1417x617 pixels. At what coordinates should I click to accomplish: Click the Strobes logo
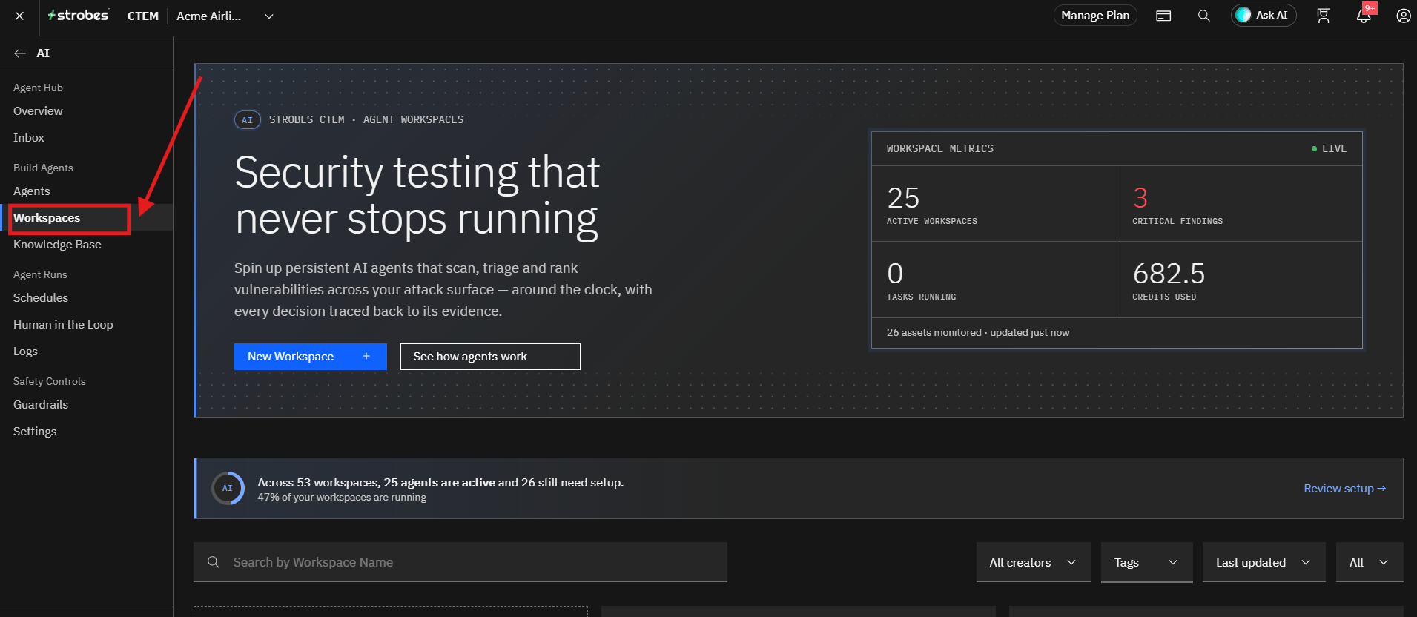click(x=79, y=16)
